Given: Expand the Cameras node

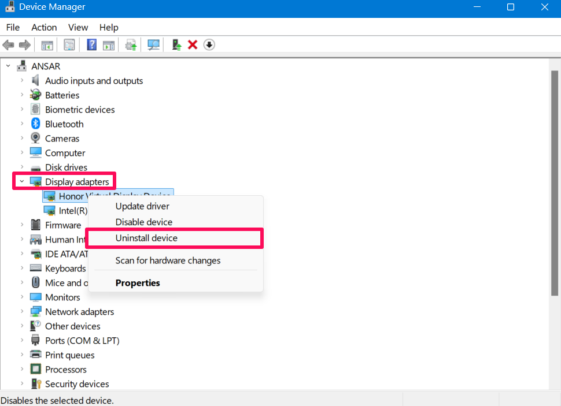Looking at the screenshot, I should [22, 138].
